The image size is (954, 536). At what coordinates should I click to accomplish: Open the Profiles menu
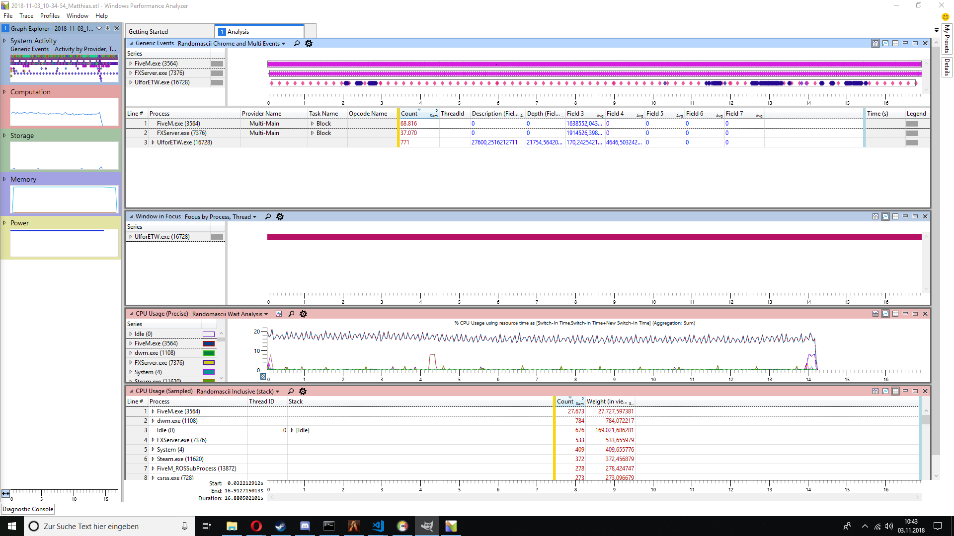coord(50,16)
